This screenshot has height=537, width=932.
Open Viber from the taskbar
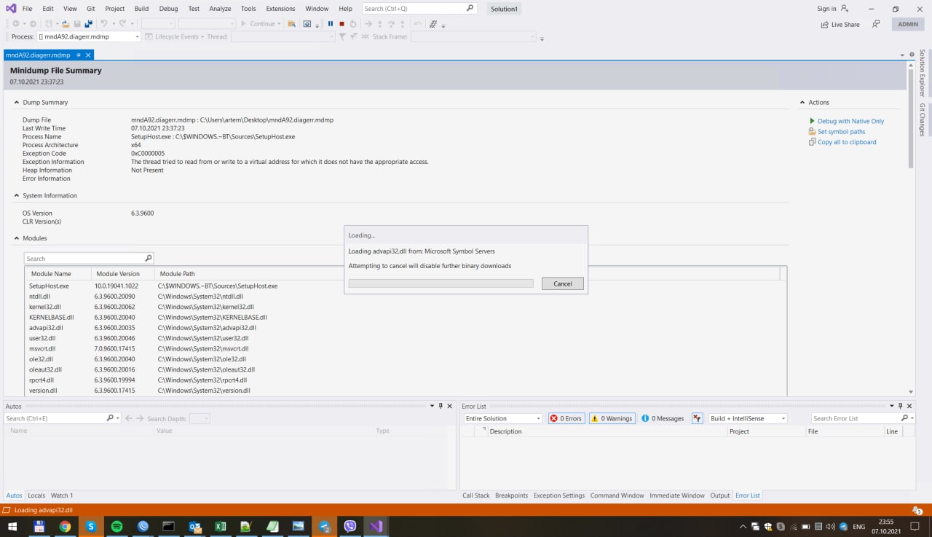click(349, 526)
